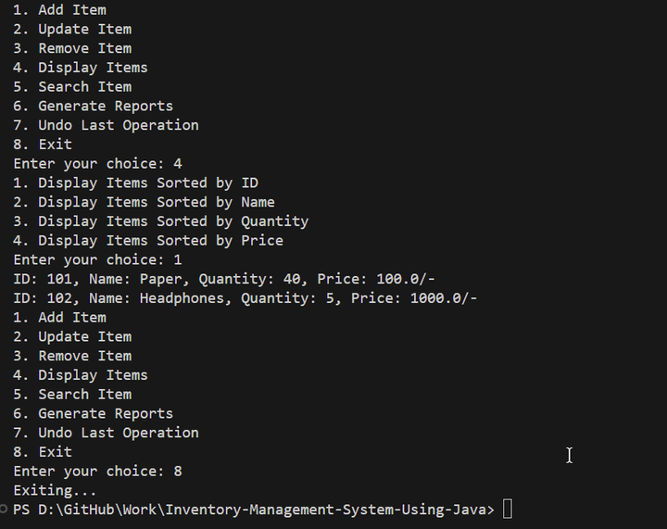667x529 pixels.
Task: Select "3. Display Items Sorted by Quantity" text
Action: coord(160,221)
